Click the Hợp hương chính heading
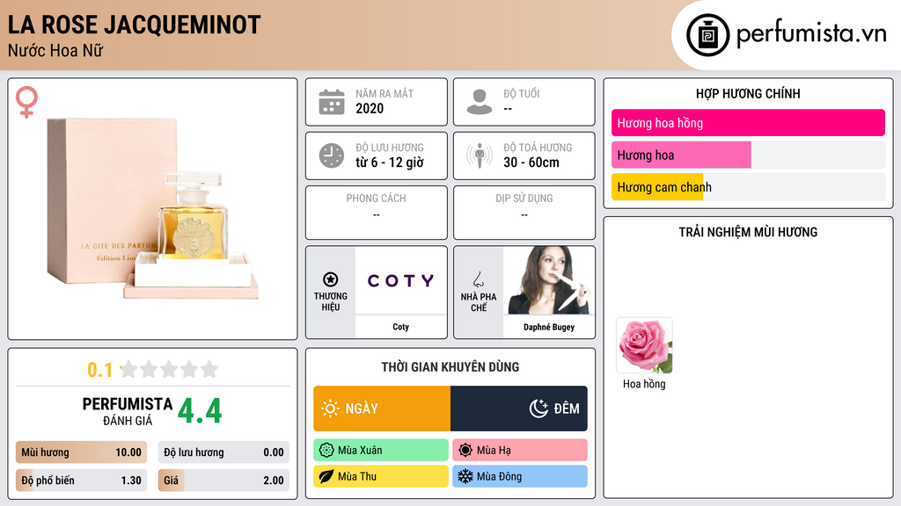Image resolution: width=901 pixels, height=506 pixels. [x=748, y=93]
